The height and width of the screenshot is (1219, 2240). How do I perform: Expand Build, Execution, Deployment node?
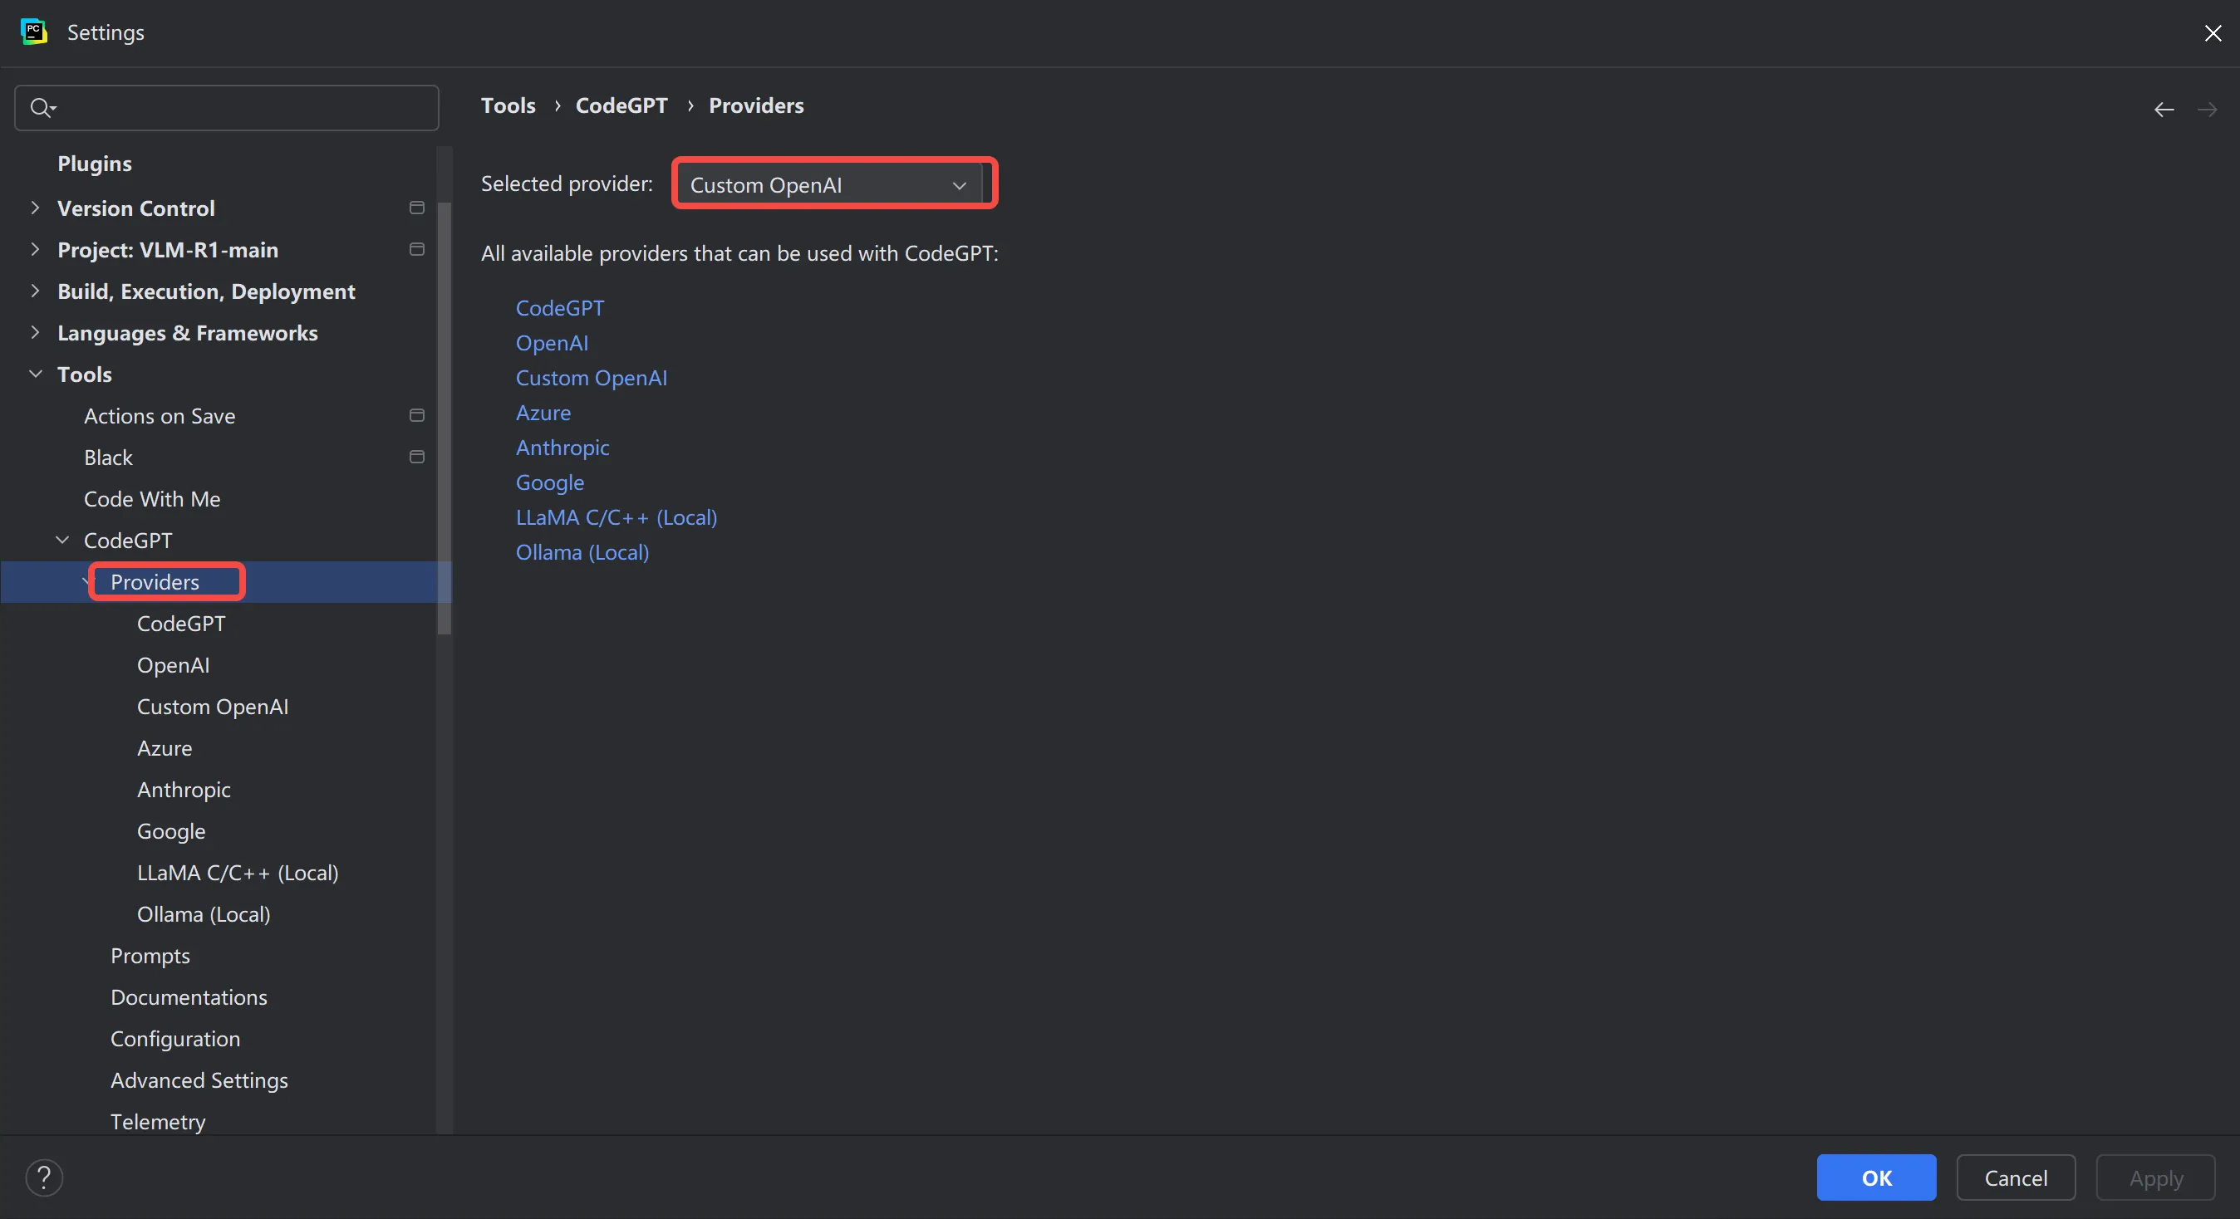(x=35, y=291)
